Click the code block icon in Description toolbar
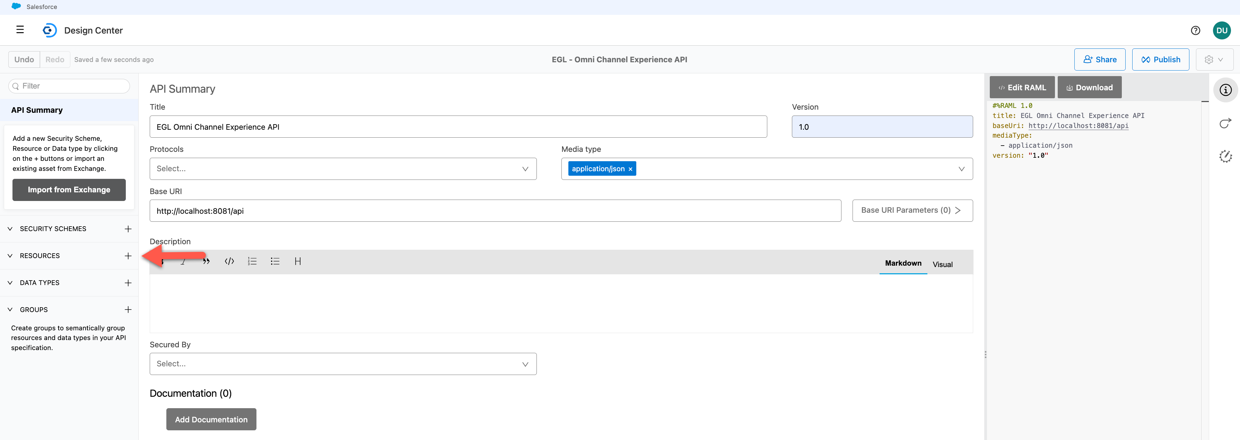1240x440 pixels. (x=229, y=261)
